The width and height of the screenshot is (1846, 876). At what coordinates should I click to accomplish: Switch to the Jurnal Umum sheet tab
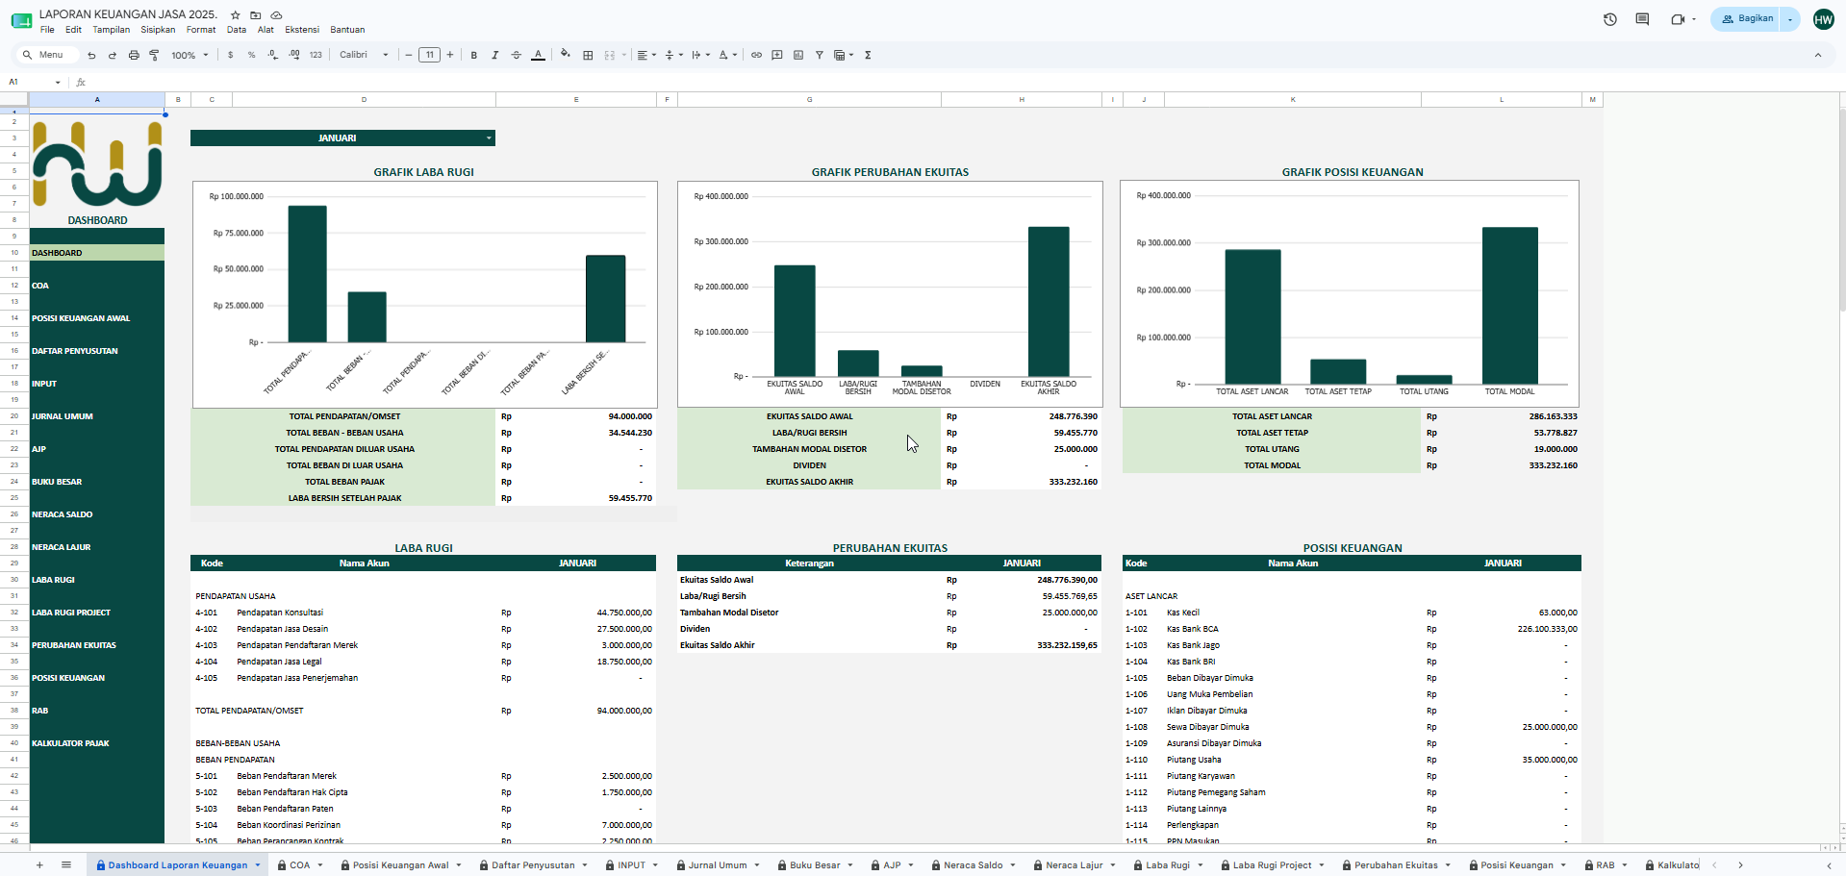(717, 865)
